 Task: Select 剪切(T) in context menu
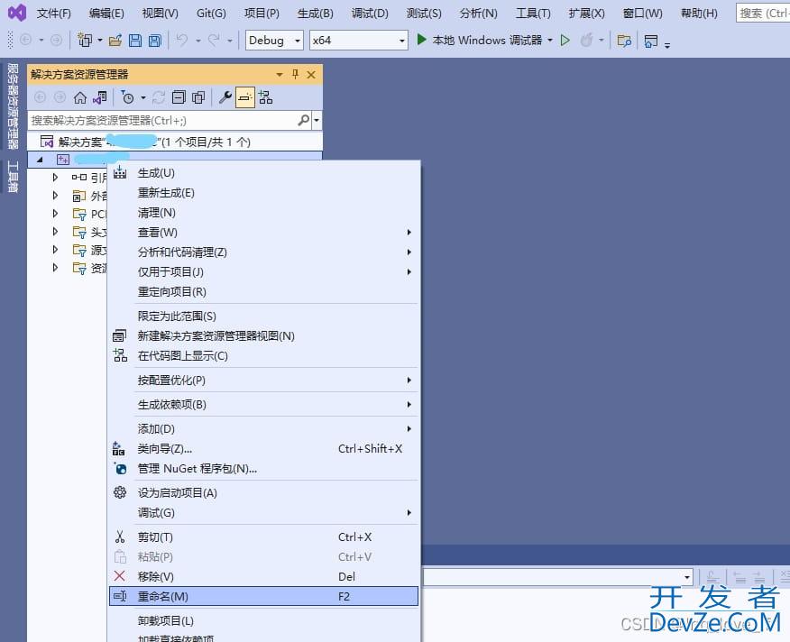(x=263, y=537)
